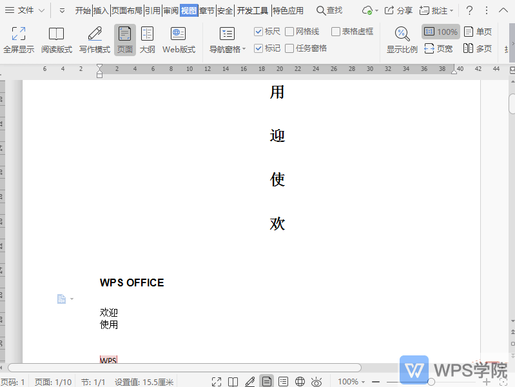Open the help question mark icon
The height and width of the screenshot is (387, 515).
[x=469, y=10]
